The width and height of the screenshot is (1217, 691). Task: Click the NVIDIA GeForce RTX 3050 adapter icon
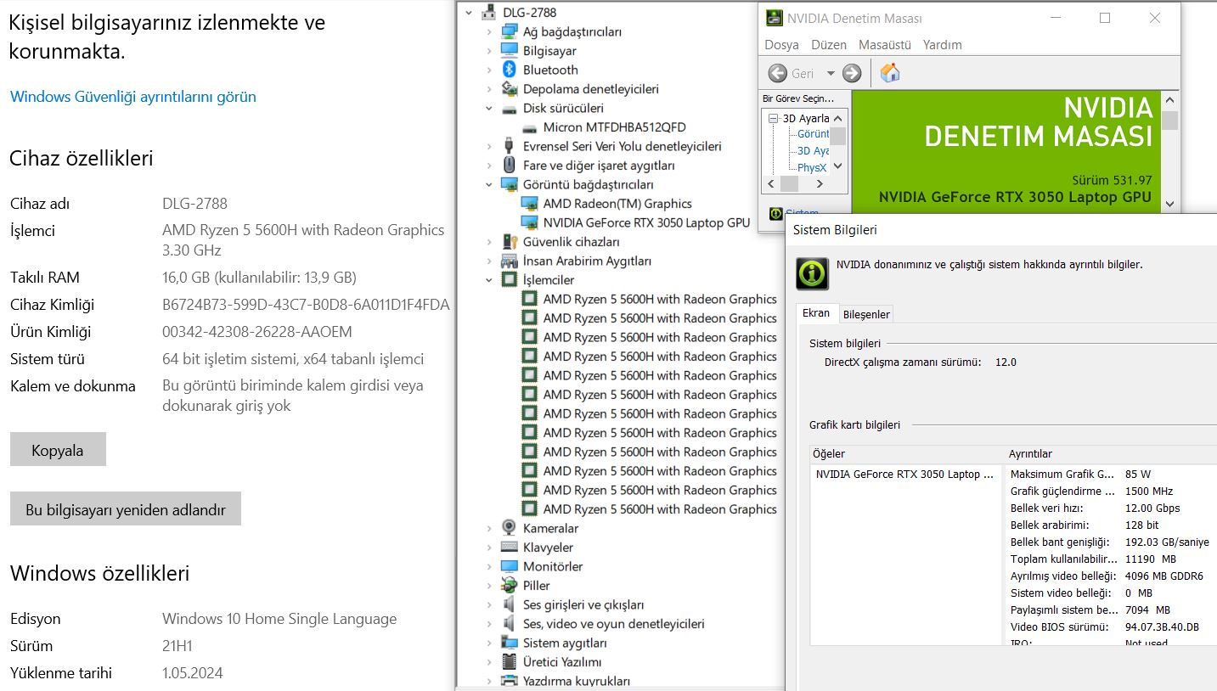pyautogui.click(x=529, y=222)
